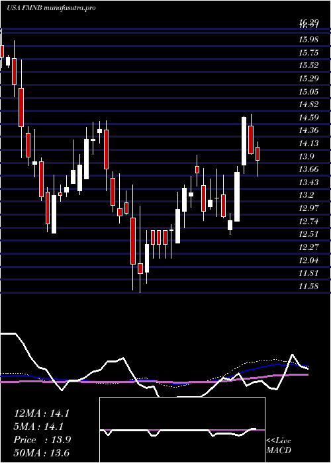
Task: Click the 50MA : 13.6 readout
Action: click(42, 453)
